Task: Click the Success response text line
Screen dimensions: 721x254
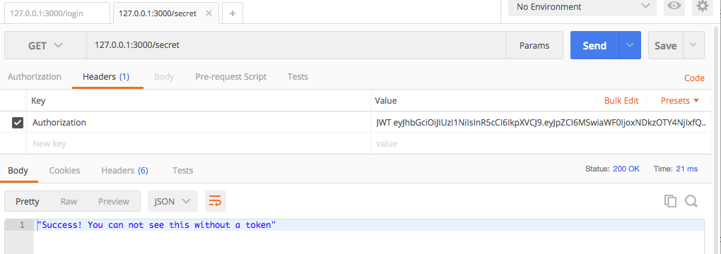Action: [156, 225]
